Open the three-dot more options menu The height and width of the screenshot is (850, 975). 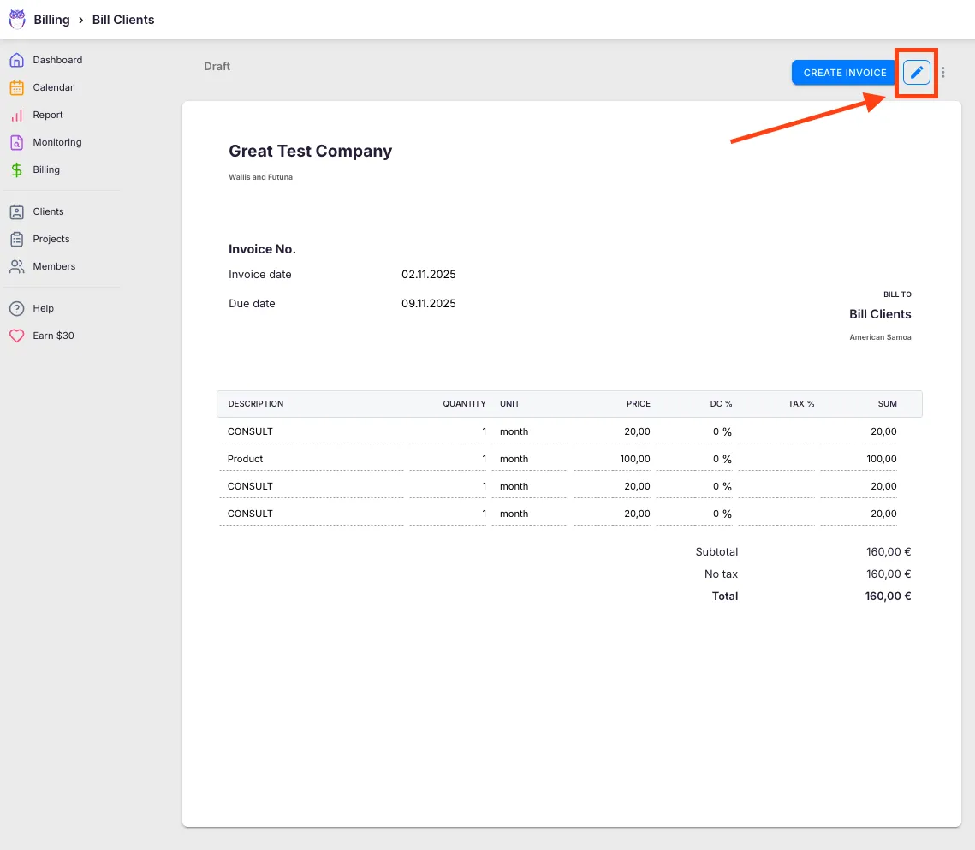coord(943,73)
